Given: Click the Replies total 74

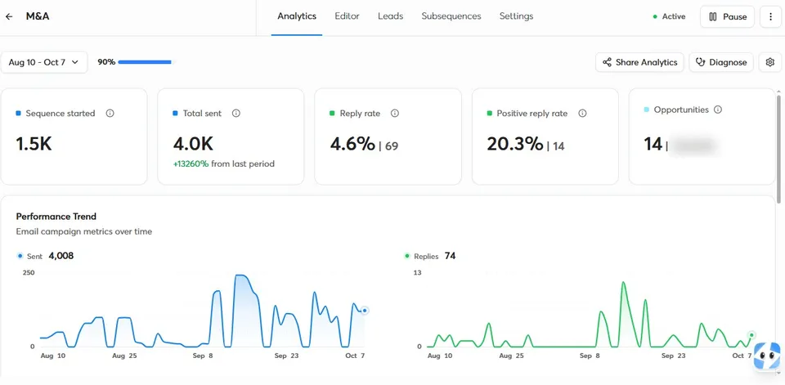Looking at the screenshot, I should [450, 256].
